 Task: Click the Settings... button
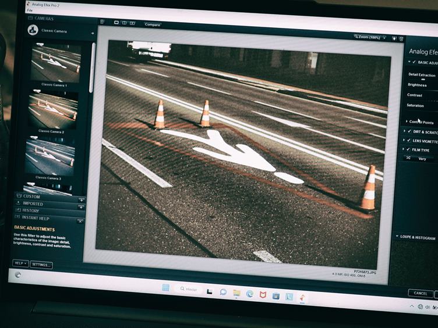(x=41, y=265)
